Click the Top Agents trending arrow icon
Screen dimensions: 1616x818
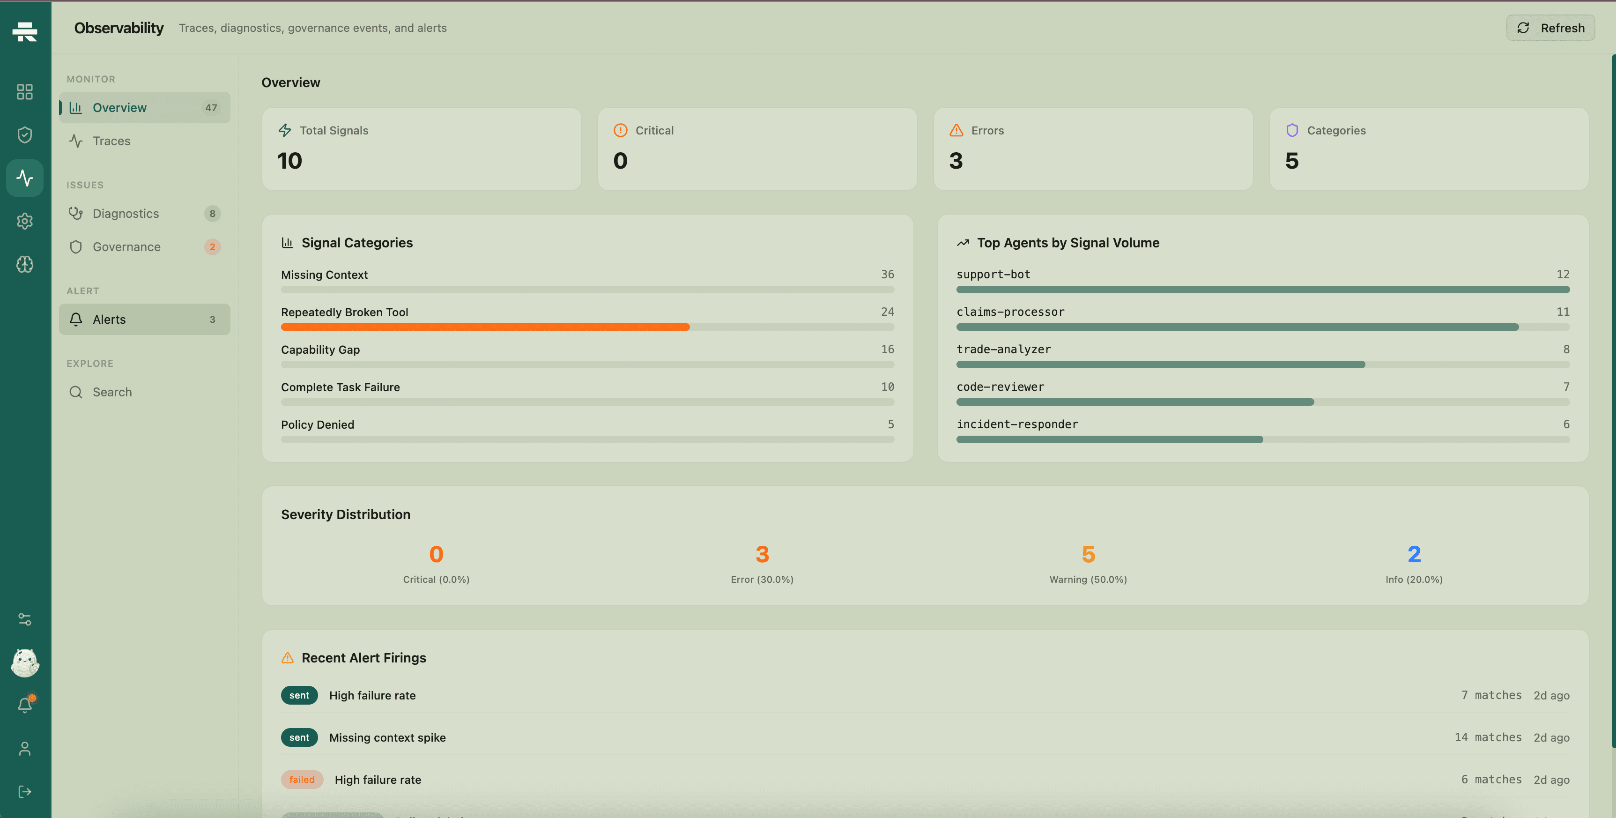pos(963,243)
